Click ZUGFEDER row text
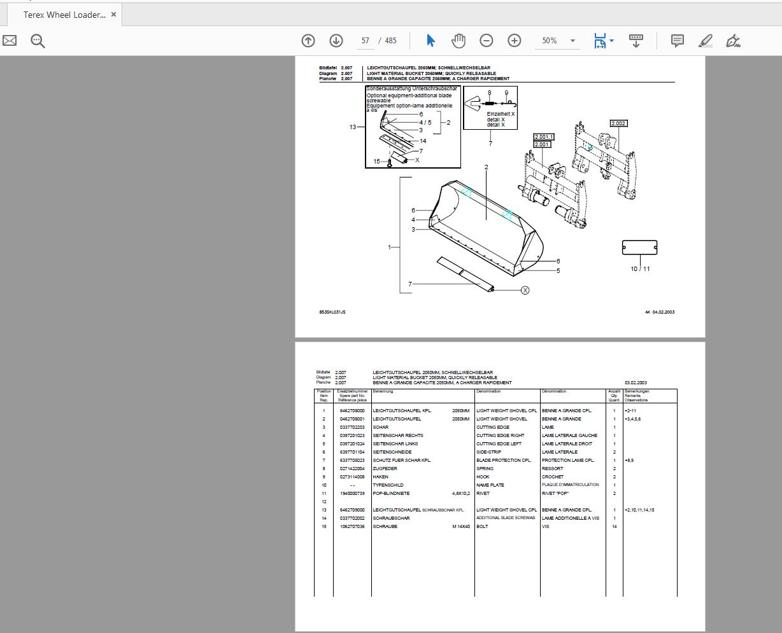Image resolution: width=782 pixels, height=633 pixels. [x=385, y=469]
